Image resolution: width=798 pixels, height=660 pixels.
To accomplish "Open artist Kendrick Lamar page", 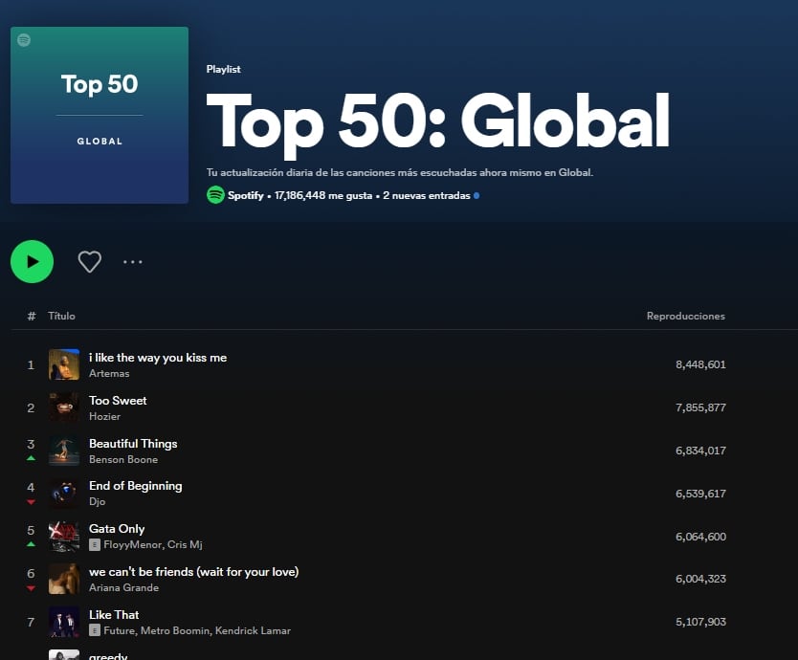I will 253,630.
